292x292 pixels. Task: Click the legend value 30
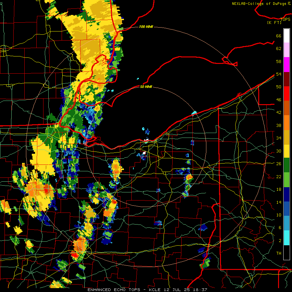pos(279,151)
